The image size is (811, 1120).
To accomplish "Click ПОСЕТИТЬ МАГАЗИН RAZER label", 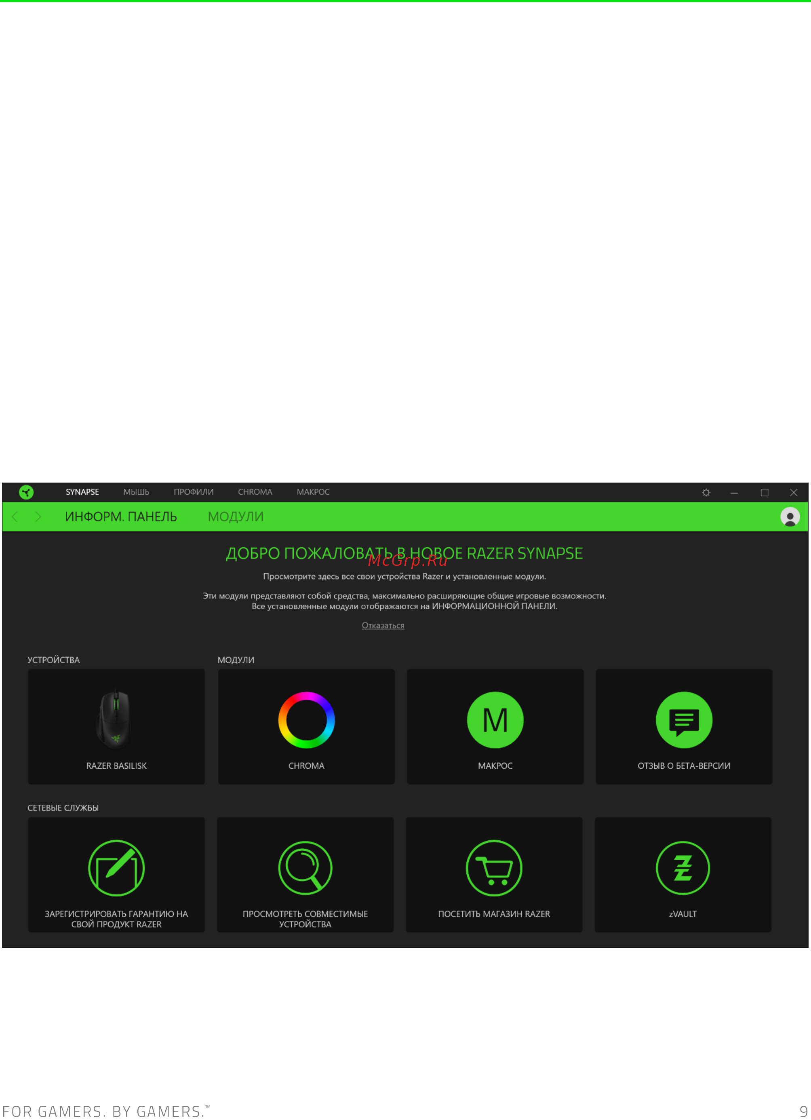I will pos(494,913).
